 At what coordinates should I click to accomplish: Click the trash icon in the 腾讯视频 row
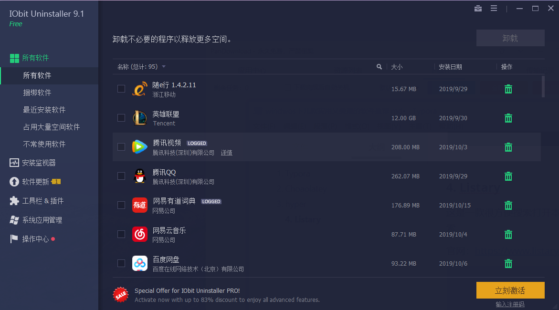508,147
